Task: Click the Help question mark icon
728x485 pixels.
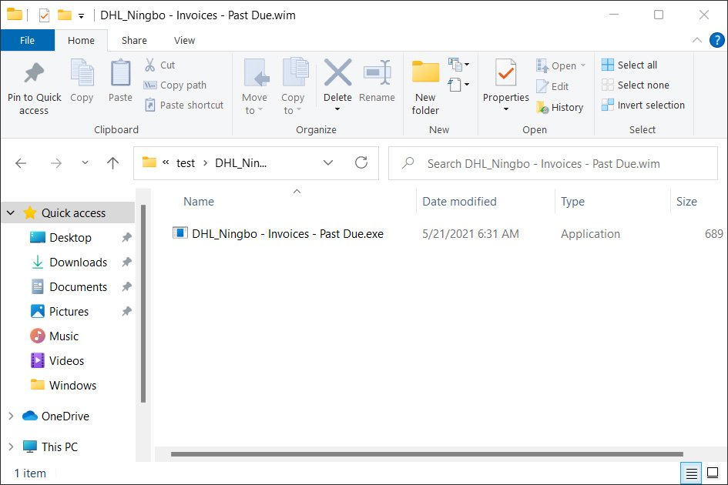Action: (x=717, y=40)
